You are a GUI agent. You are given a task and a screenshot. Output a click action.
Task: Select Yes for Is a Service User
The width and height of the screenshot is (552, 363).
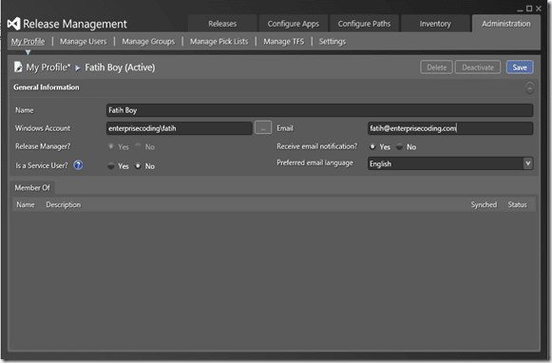[111, 166]
